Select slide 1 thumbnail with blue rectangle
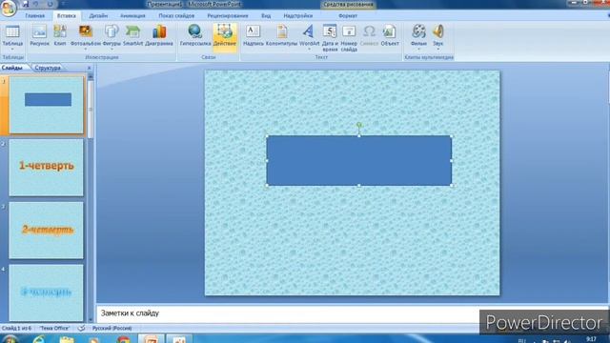 click(x=47, y=105)
